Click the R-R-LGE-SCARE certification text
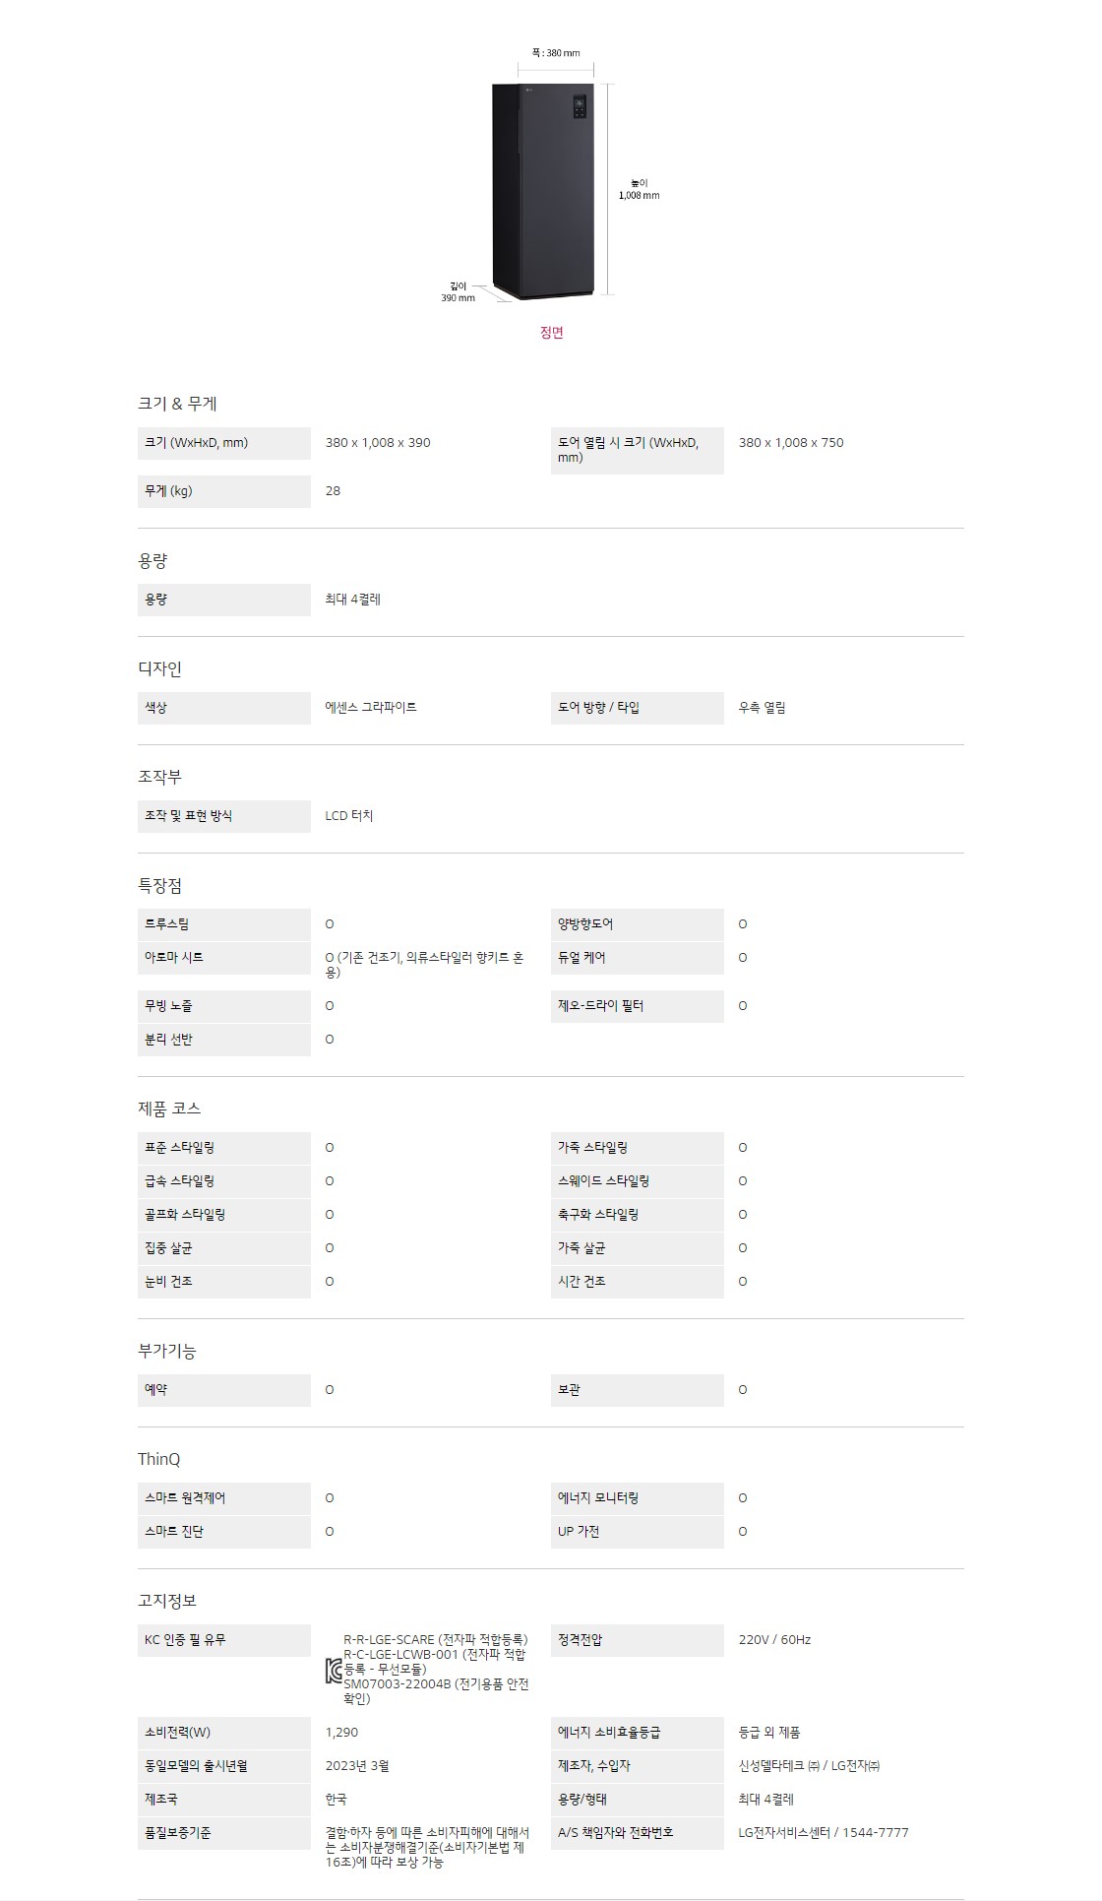 (x=435, y=1639)
